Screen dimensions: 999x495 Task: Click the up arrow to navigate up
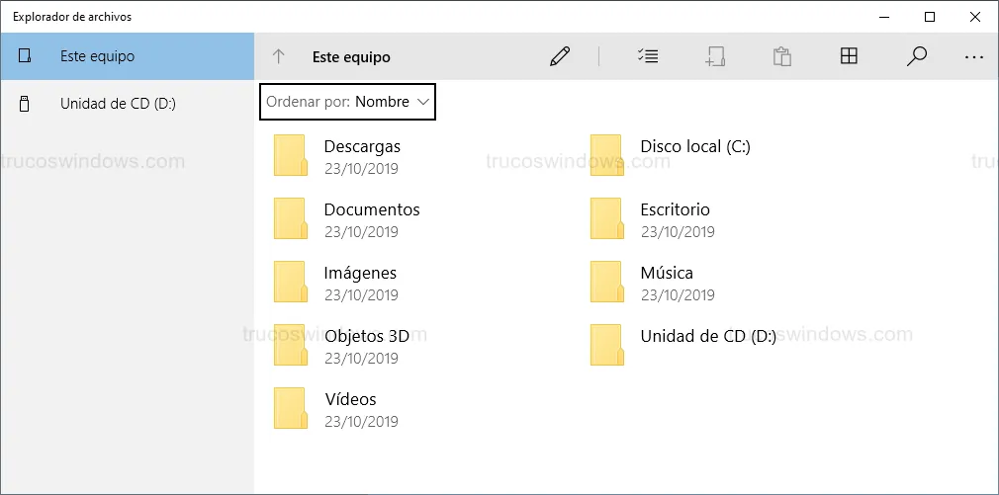click(279, 56)
